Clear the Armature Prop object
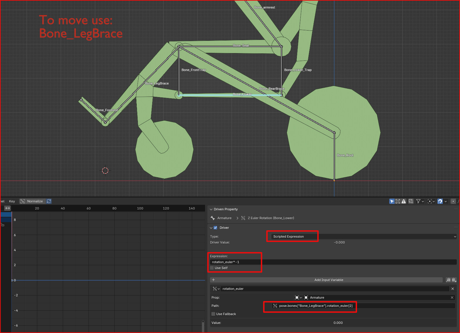 point(452,297)
